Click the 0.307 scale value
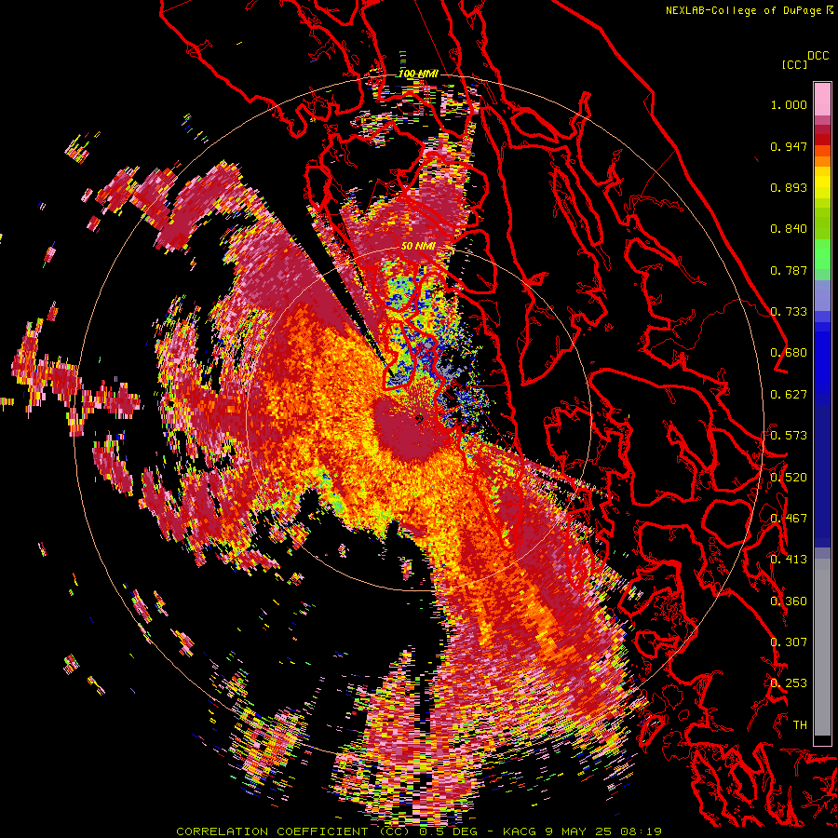 [789, 642]
